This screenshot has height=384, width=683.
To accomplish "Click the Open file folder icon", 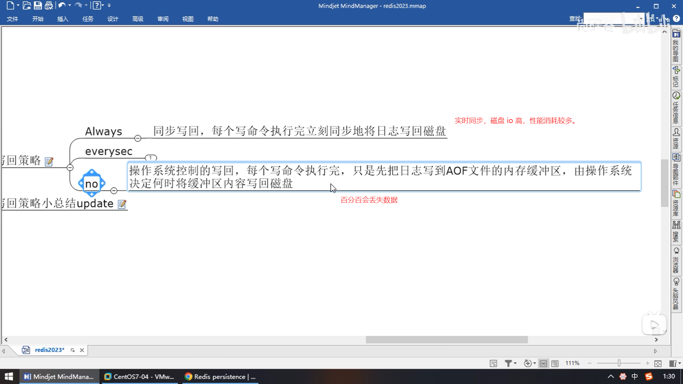I will coord(27,5).
